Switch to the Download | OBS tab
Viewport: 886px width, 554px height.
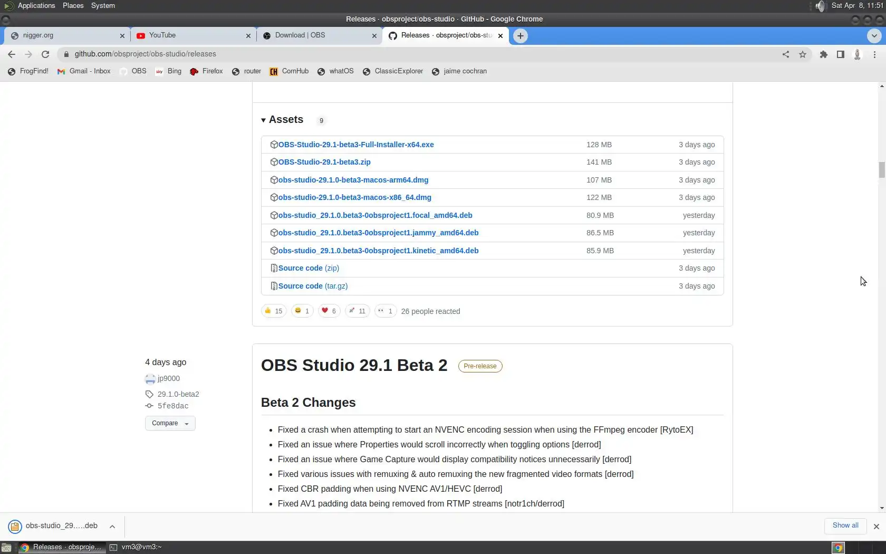pyautogui.click(x=319, y=36)
